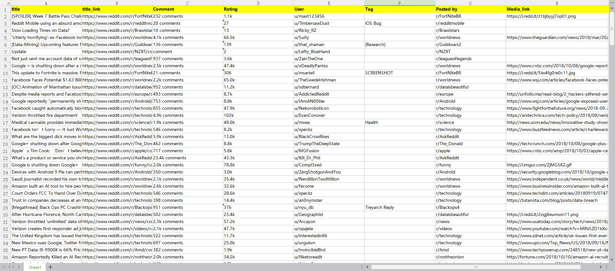Click title cell 'Google is shutting down Google+'
615x271 pixels.
[x=46, y=165]
